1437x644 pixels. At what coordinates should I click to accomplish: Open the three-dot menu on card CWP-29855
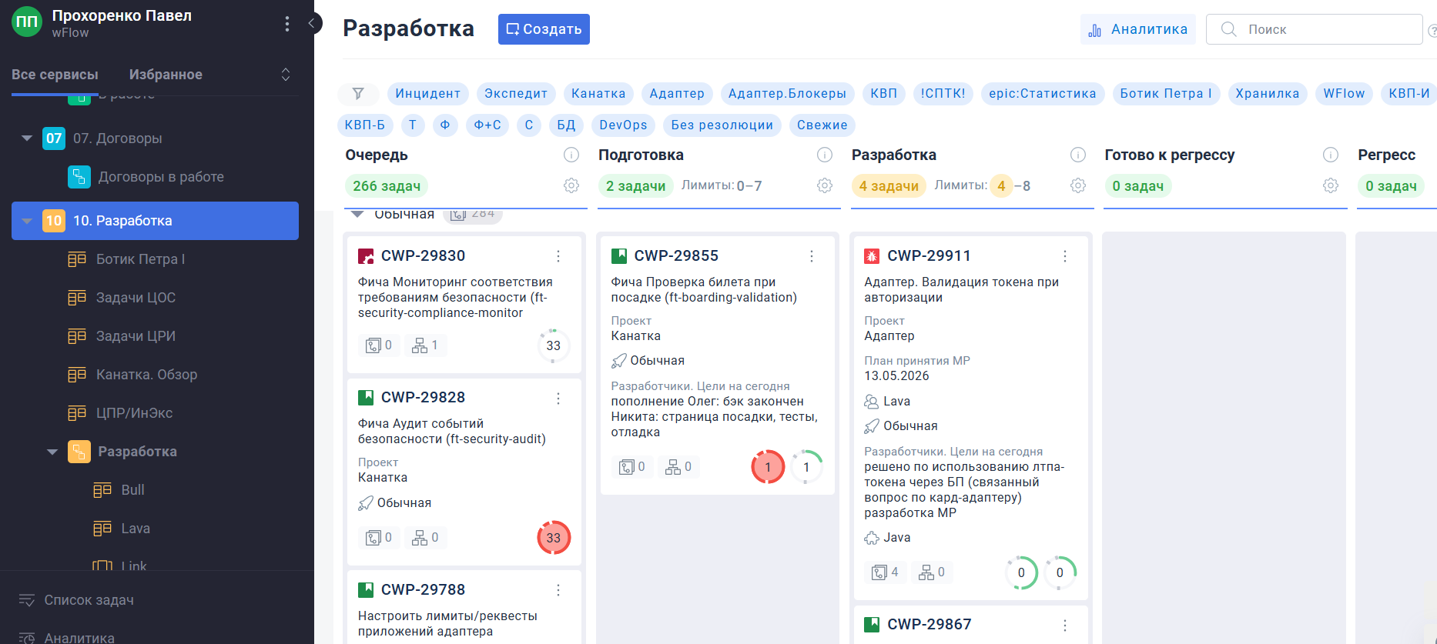pyautogui.click(x=812, y=256)
